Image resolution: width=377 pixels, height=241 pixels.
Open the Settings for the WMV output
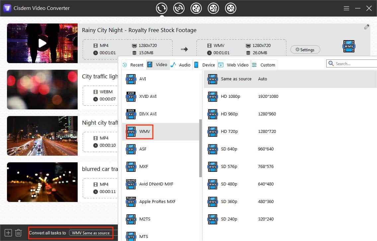305,49
